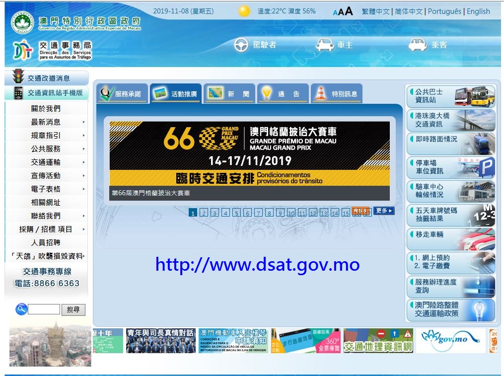Screen dimensions: 504x376
Task: Click the magnifier search icon
Action: point(21,309)
